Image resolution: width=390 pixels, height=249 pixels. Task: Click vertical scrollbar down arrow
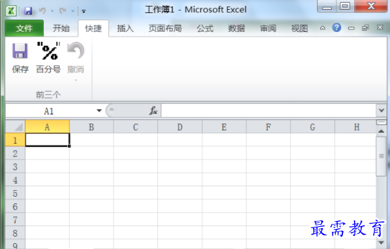tap(382, 242)
